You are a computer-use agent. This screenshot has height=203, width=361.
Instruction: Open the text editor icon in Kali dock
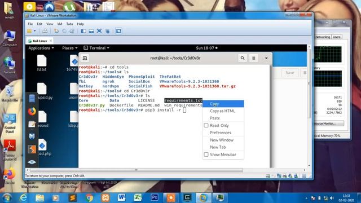click(32, 124)
